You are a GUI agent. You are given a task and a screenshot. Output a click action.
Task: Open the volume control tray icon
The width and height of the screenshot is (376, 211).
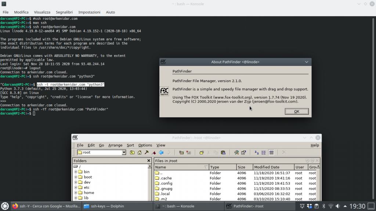click(338, 206)
